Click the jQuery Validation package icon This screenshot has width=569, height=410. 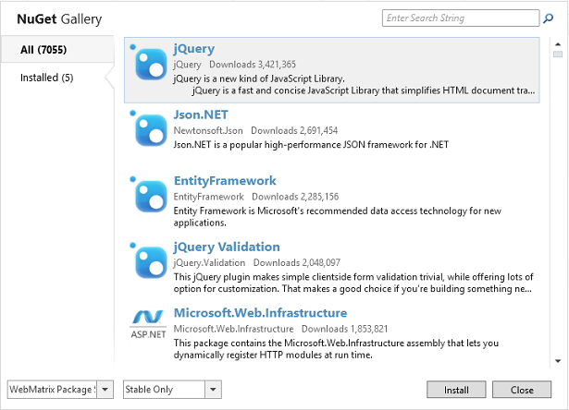point(149,261)
